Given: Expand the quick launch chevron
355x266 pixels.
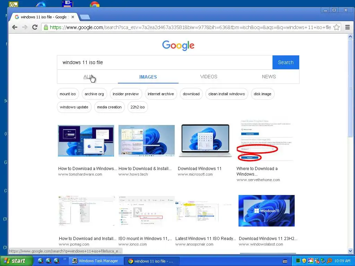Looking at the screenshot, I should 64,259.
